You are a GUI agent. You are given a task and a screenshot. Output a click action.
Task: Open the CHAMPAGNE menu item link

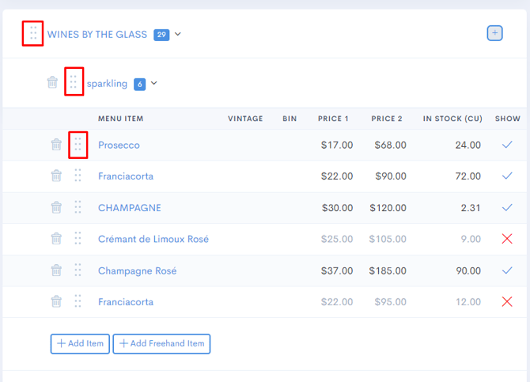click(x=129, y=208)
